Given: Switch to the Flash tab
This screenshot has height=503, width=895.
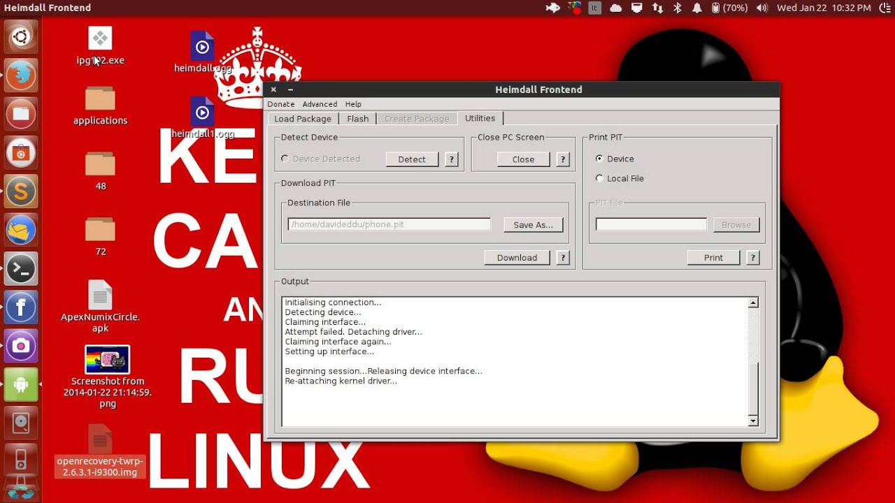Looking at the screenshot, I should 358,119.
